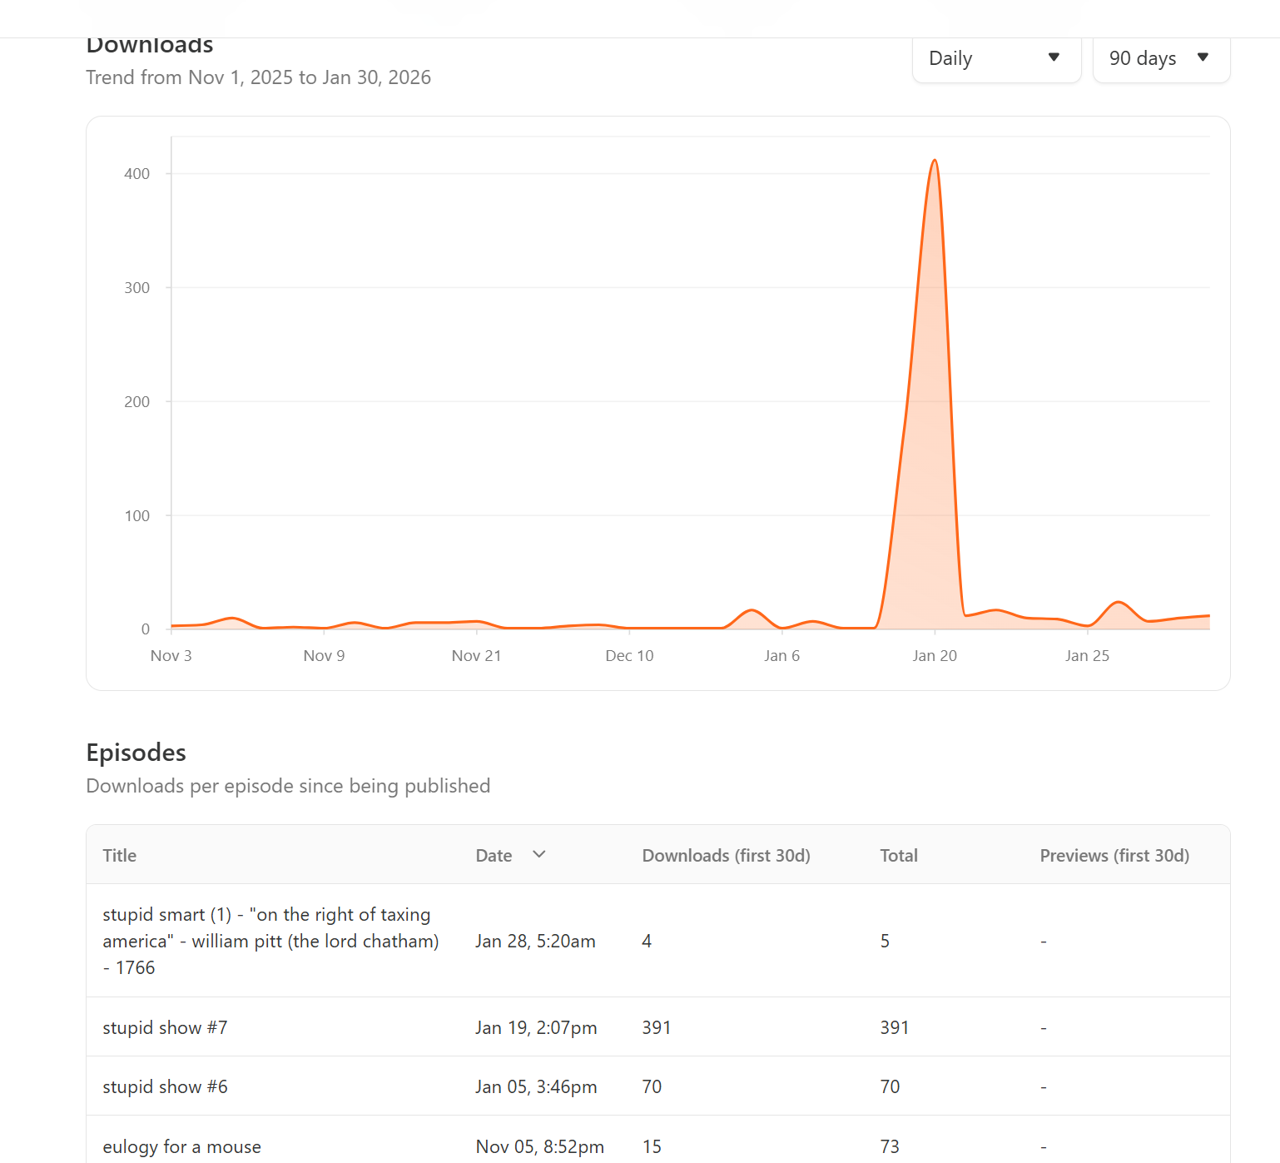Viewport: 1280px width, 1163px height.
Task: Click the Nov 3 x-axis label
Action: [171, 656]
